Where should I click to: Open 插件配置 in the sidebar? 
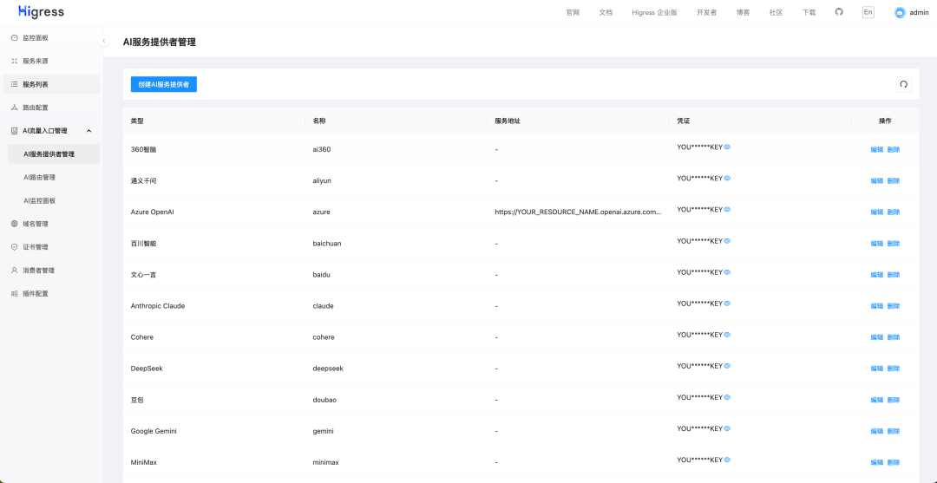click(51, 294)
